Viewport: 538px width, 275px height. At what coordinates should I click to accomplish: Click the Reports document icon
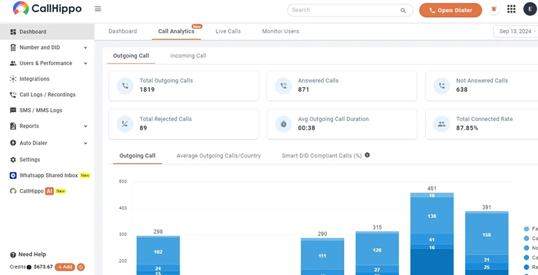(x=13, y=126)
